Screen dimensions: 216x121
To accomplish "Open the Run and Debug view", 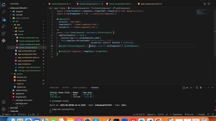I will (x=4, y=26).
